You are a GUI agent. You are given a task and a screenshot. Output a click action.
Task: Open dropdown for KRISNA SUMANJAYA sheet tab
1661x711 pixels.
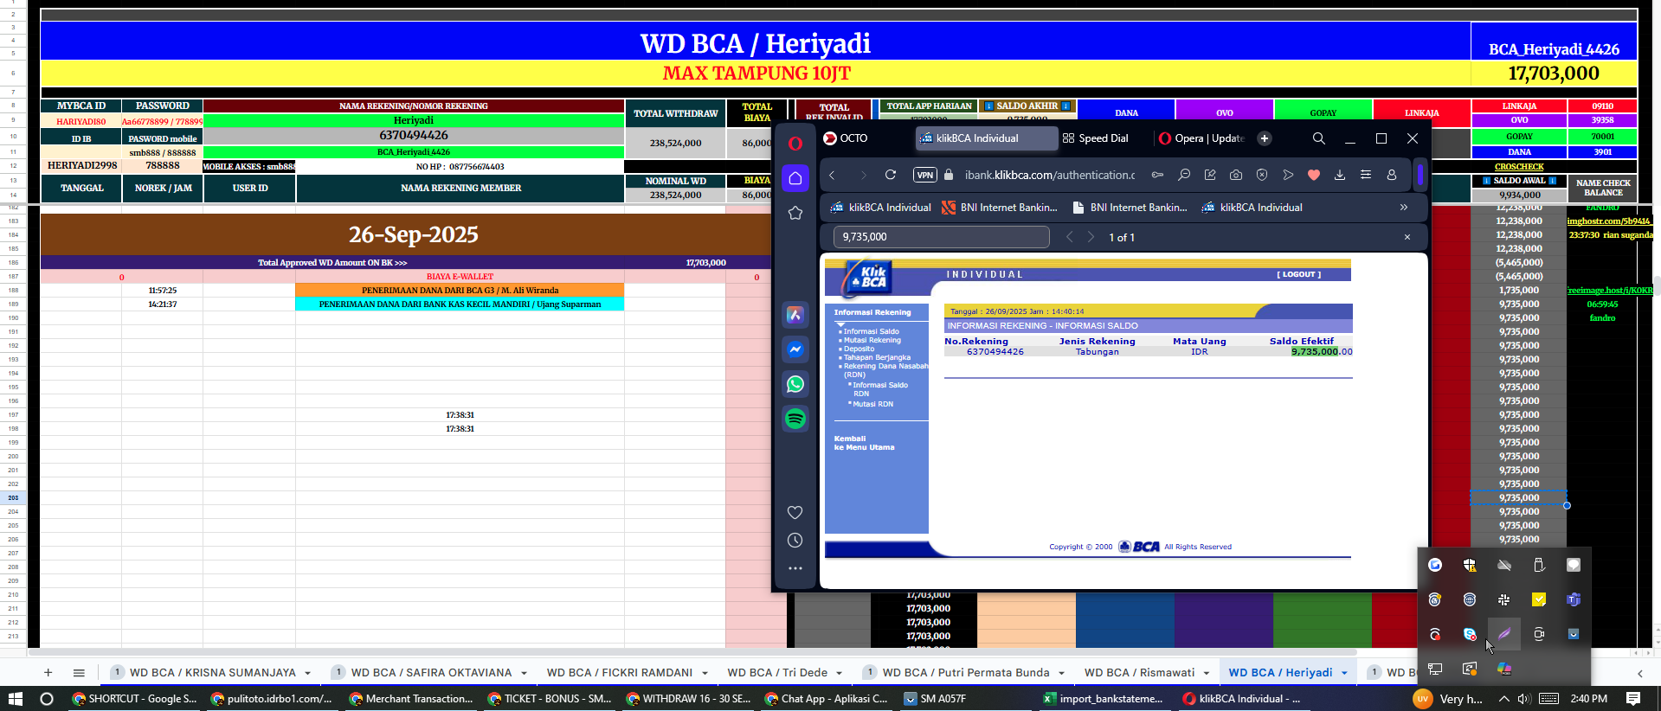(x=307, y=673)
